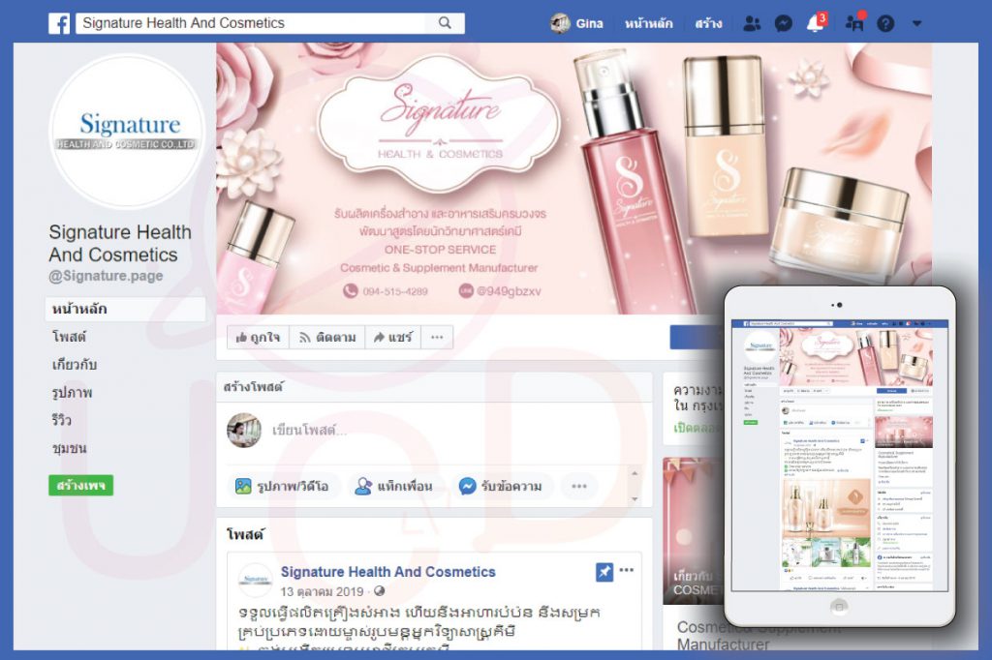992x660 pixels.
Task: Open รีวิว section in sidebar
Action: pyautogui.click(x=62, y=421)
